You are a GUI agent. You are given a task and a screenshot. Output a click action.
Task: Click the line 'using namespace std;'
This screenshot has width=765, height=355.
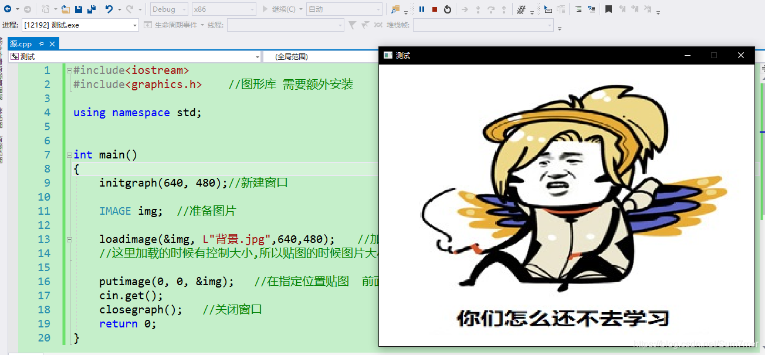pos(137,113)
